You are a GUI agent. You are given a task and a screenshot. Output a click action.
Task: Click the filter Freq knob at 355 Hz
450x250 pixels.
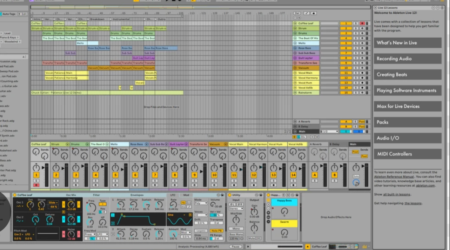point(91,207)
